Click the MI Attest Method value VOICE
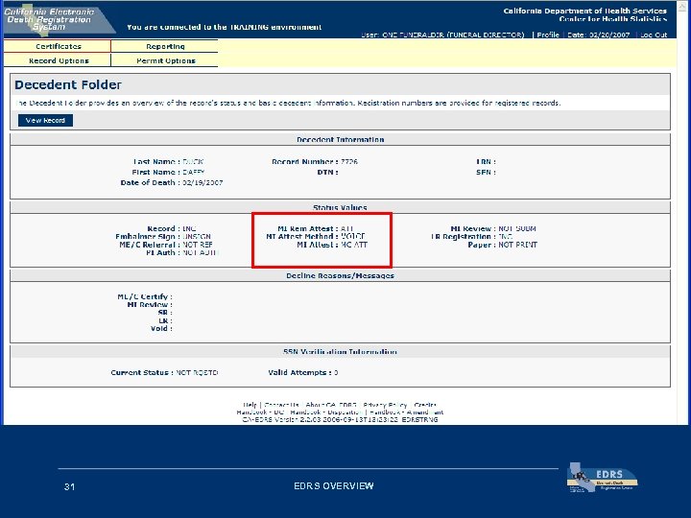The height and width of the screenshot is (518, 691). click(353, 237)
